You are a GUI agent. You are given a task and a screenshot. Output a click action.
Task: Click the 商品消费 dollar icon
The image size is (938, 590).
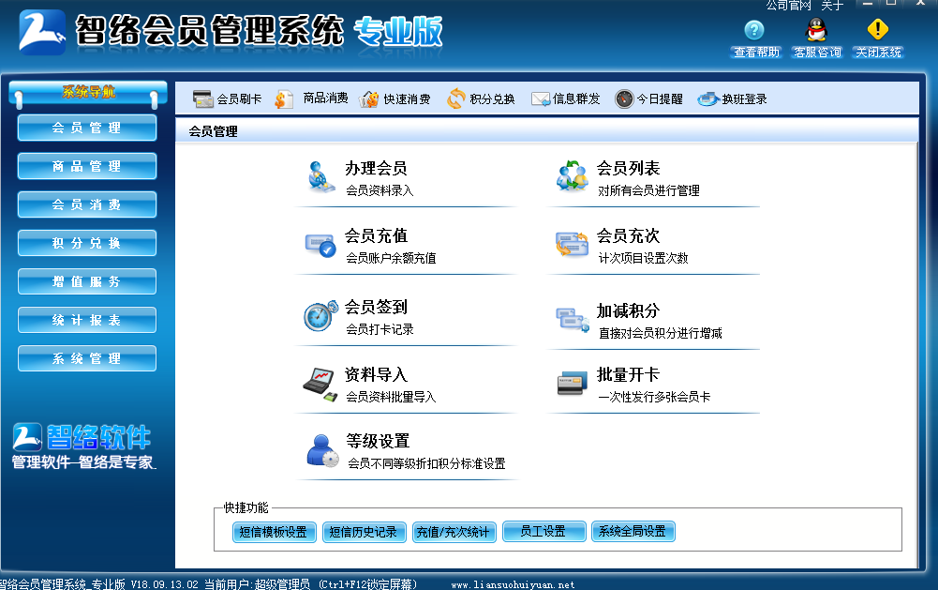point(284,98)
